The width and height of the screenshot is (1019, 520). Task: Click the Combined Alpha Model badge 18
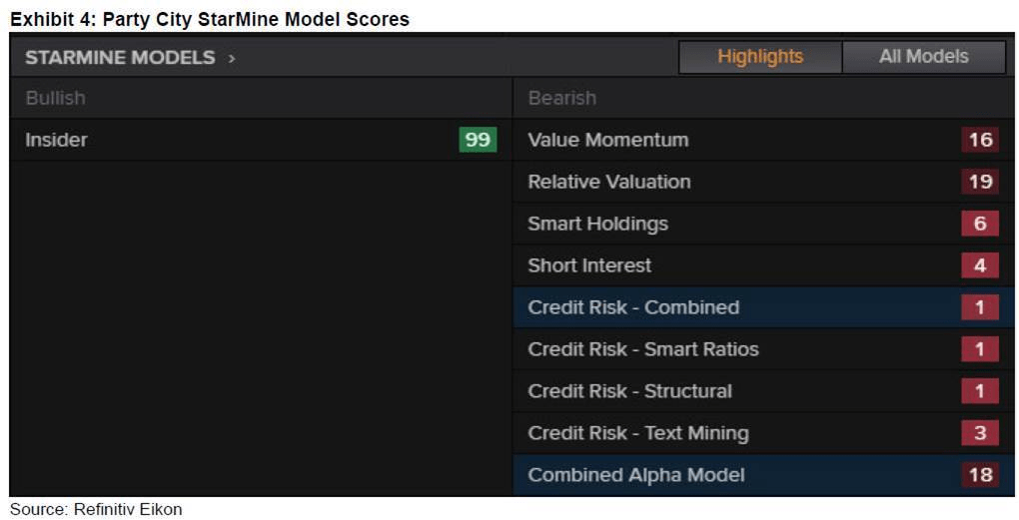pyautogui.click(x=980, y=475)
